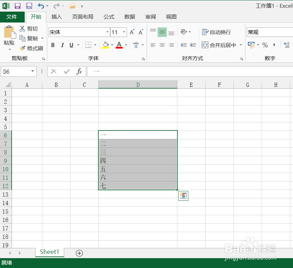This screenshot has width=293, height=268.
Task: Click the font color A icon
Action: 119,45
